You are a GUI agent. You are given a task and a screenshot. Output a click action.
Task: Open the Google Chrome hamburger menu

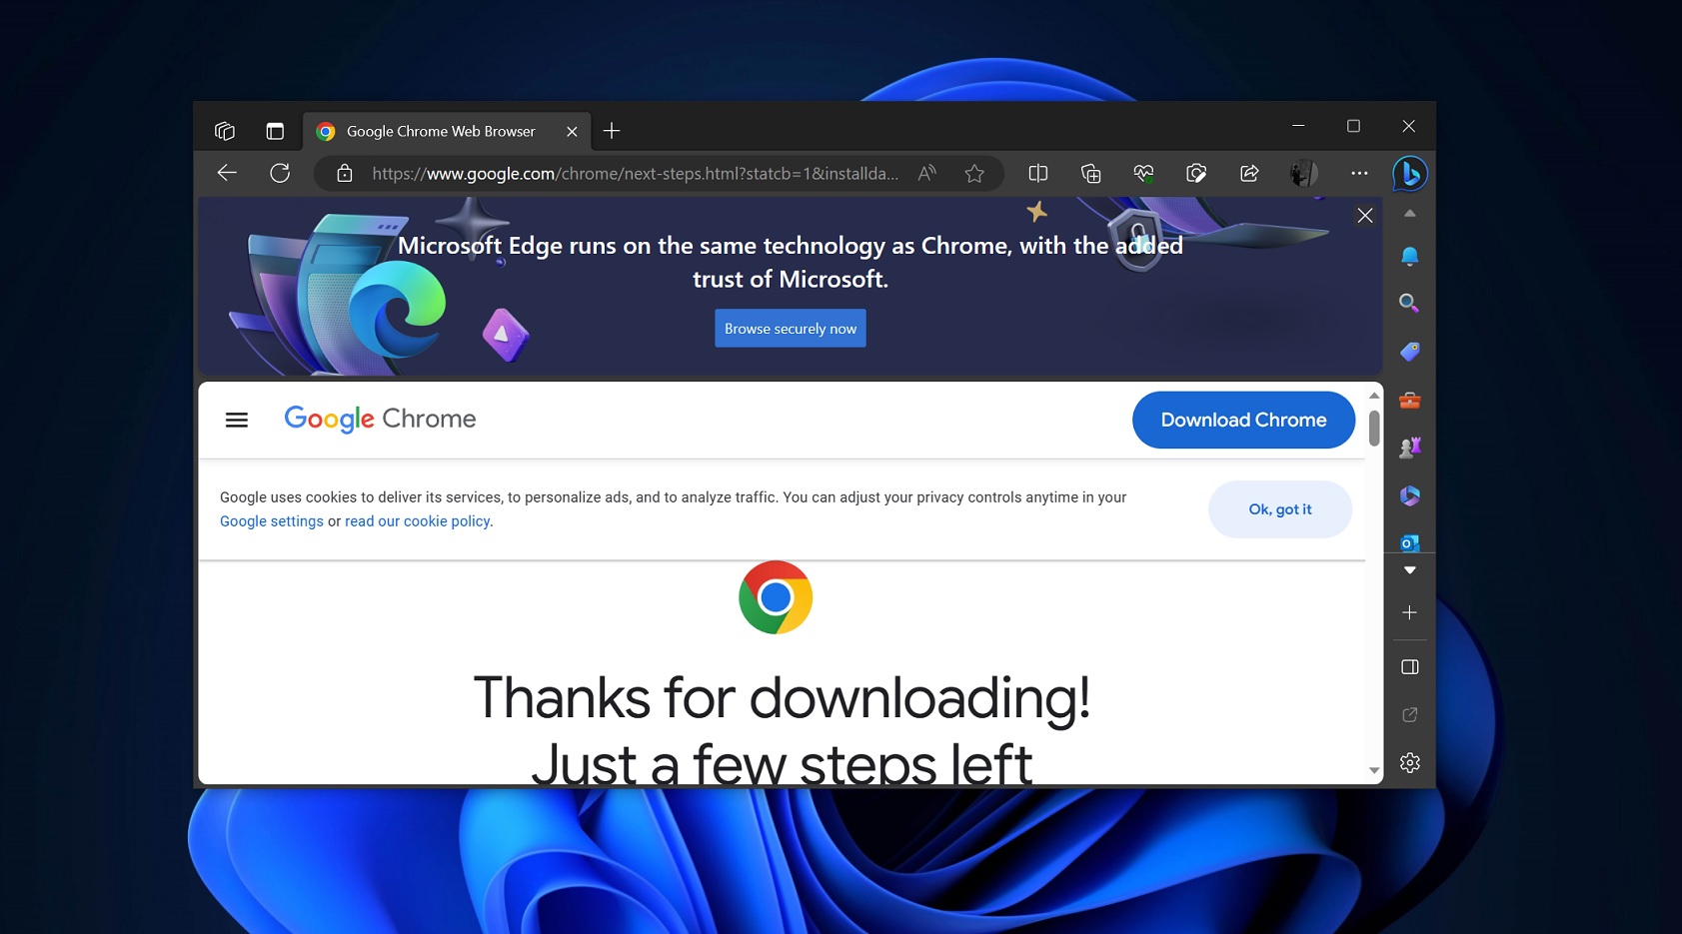[237, 420]
